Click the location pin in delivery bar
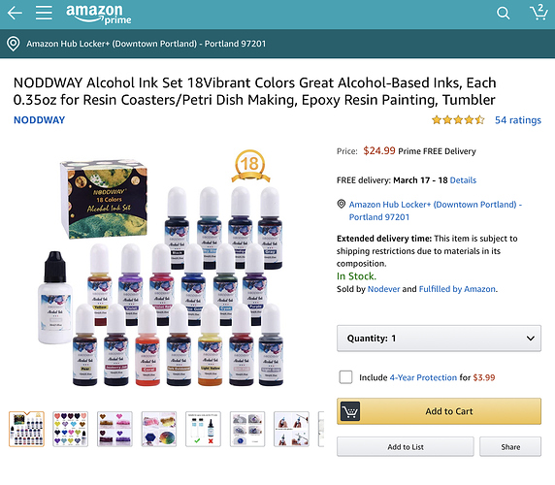The height and width of the screenshot is (485, 555). click(x=14, y=44)
